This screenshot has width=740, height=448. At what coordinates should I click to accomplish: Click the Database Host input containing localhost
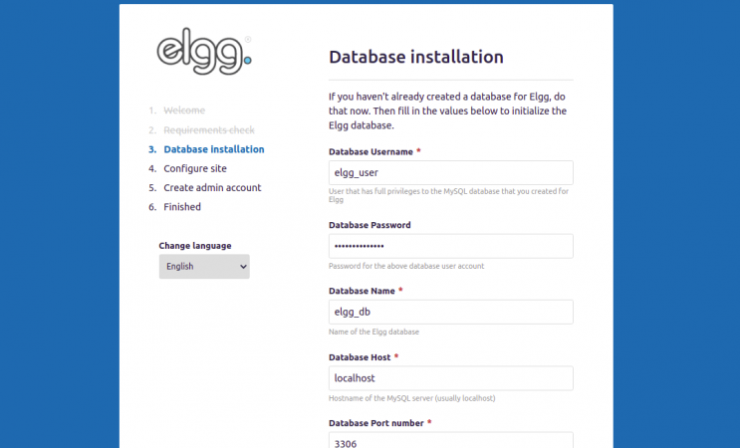pyautogui.click(x=450, y=378)
